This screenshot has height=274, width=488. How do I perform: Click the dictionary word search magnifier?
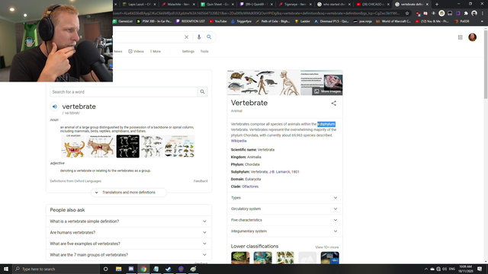[x=202, y=91]
